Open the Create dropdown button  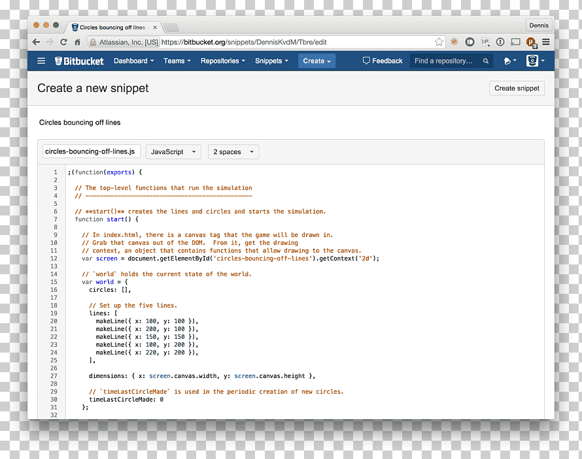pyautogui.click(x=317, y=61)
